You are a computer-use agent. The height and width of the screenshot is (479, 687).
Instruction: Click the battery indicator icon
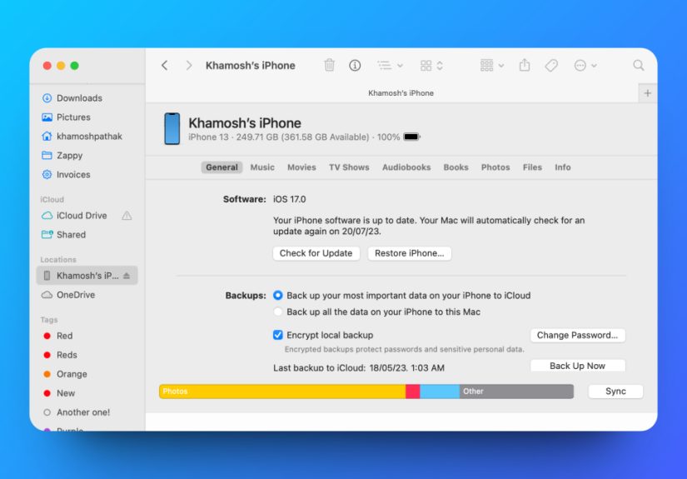pyautogui.click(x=411, y=137)
